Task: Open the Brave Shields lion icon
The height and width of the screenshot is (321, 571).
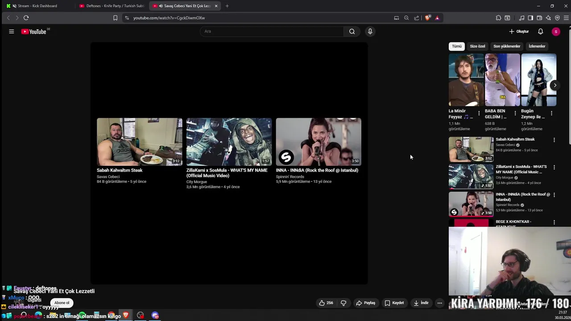Action: click(x=428, y=18)
